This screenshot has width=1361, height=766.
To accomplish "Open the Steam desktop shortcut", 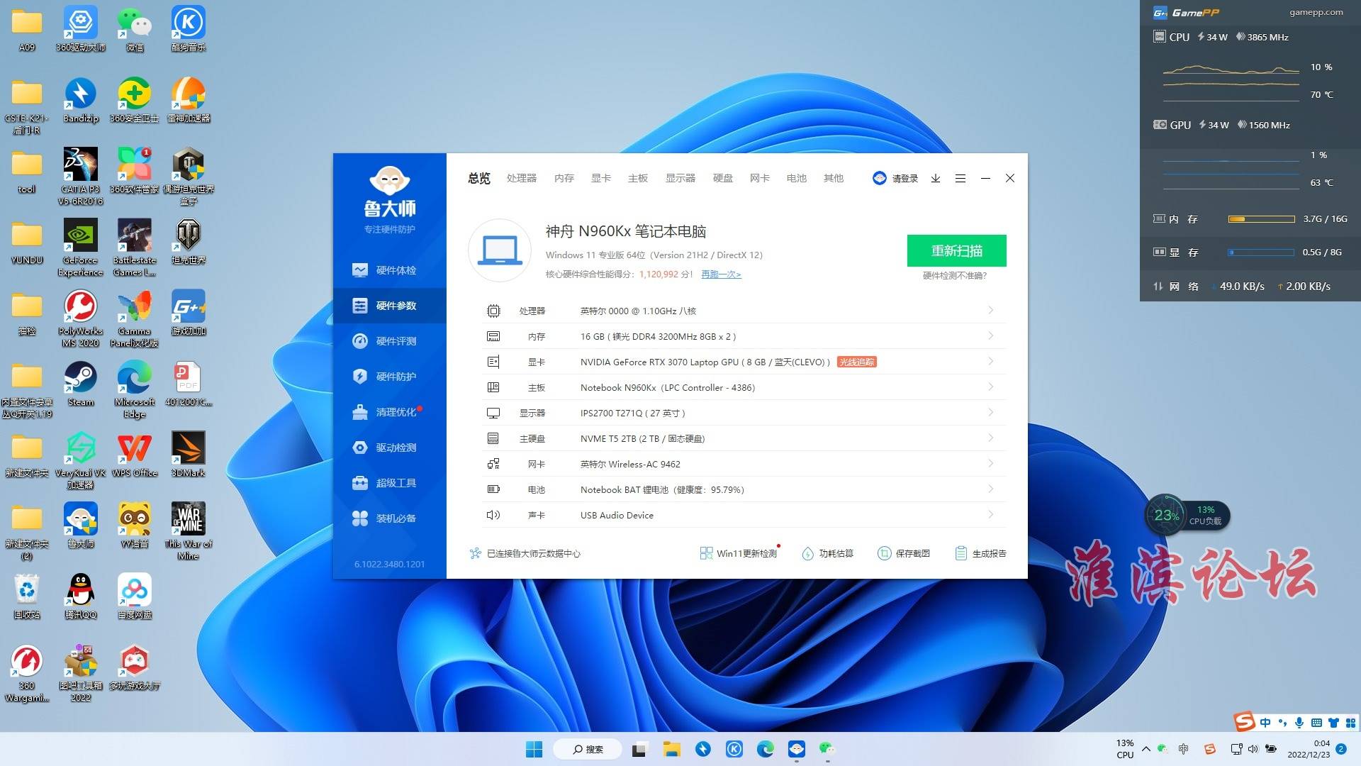I will tap(81, 384).
